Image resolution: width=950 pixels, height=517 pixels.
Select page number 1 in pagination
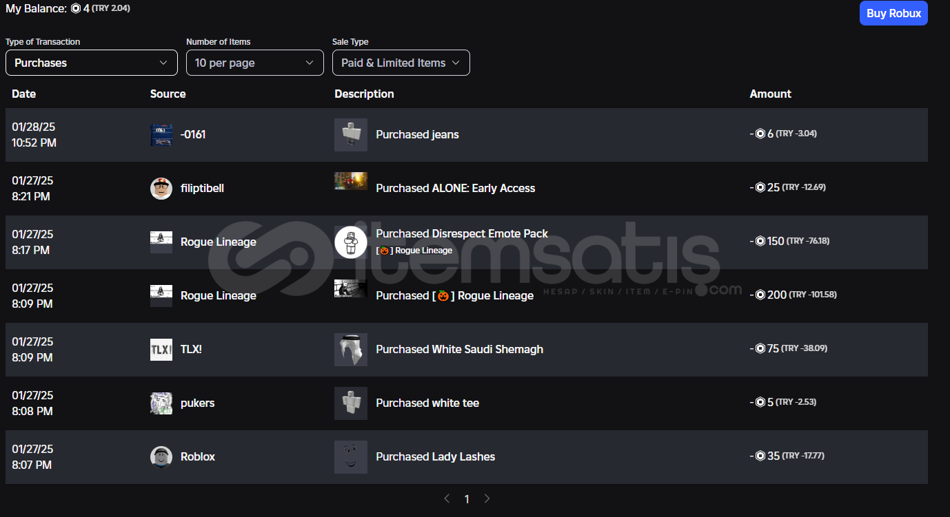point(467,499)
